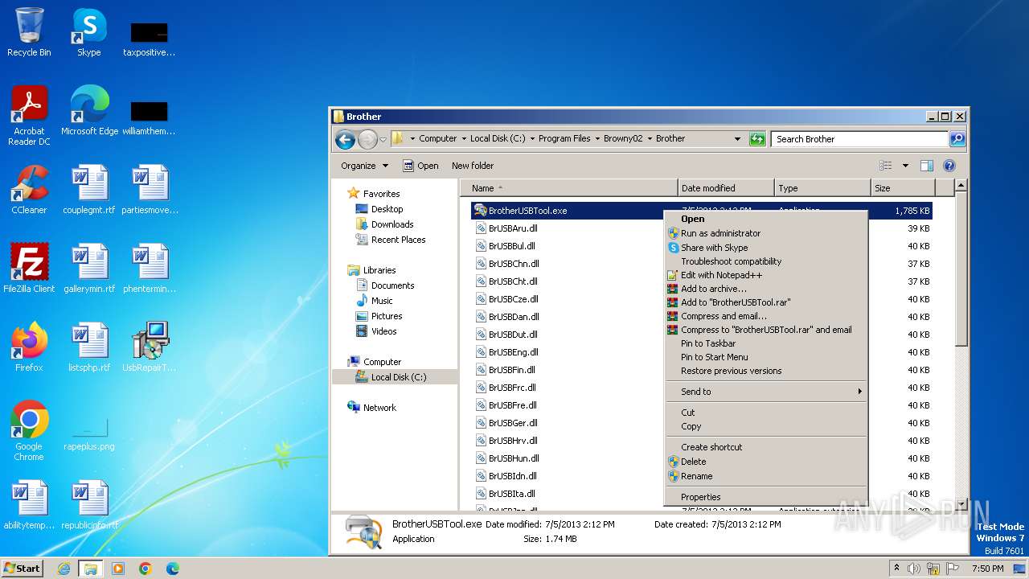Select Network in navigation pane

click(379, 408)
